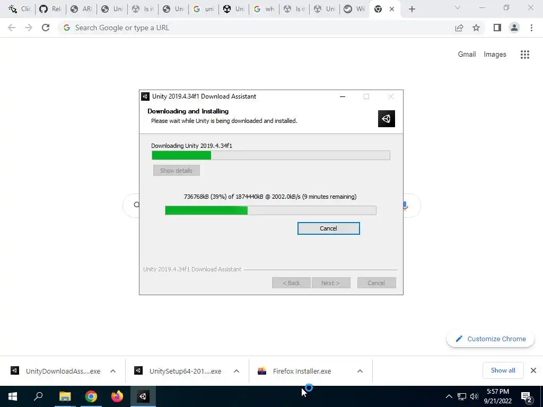Image resolution: width=543 pixels, height=407 pixels.
Task: Open a new Chrome tab
Action: (411, 9)
